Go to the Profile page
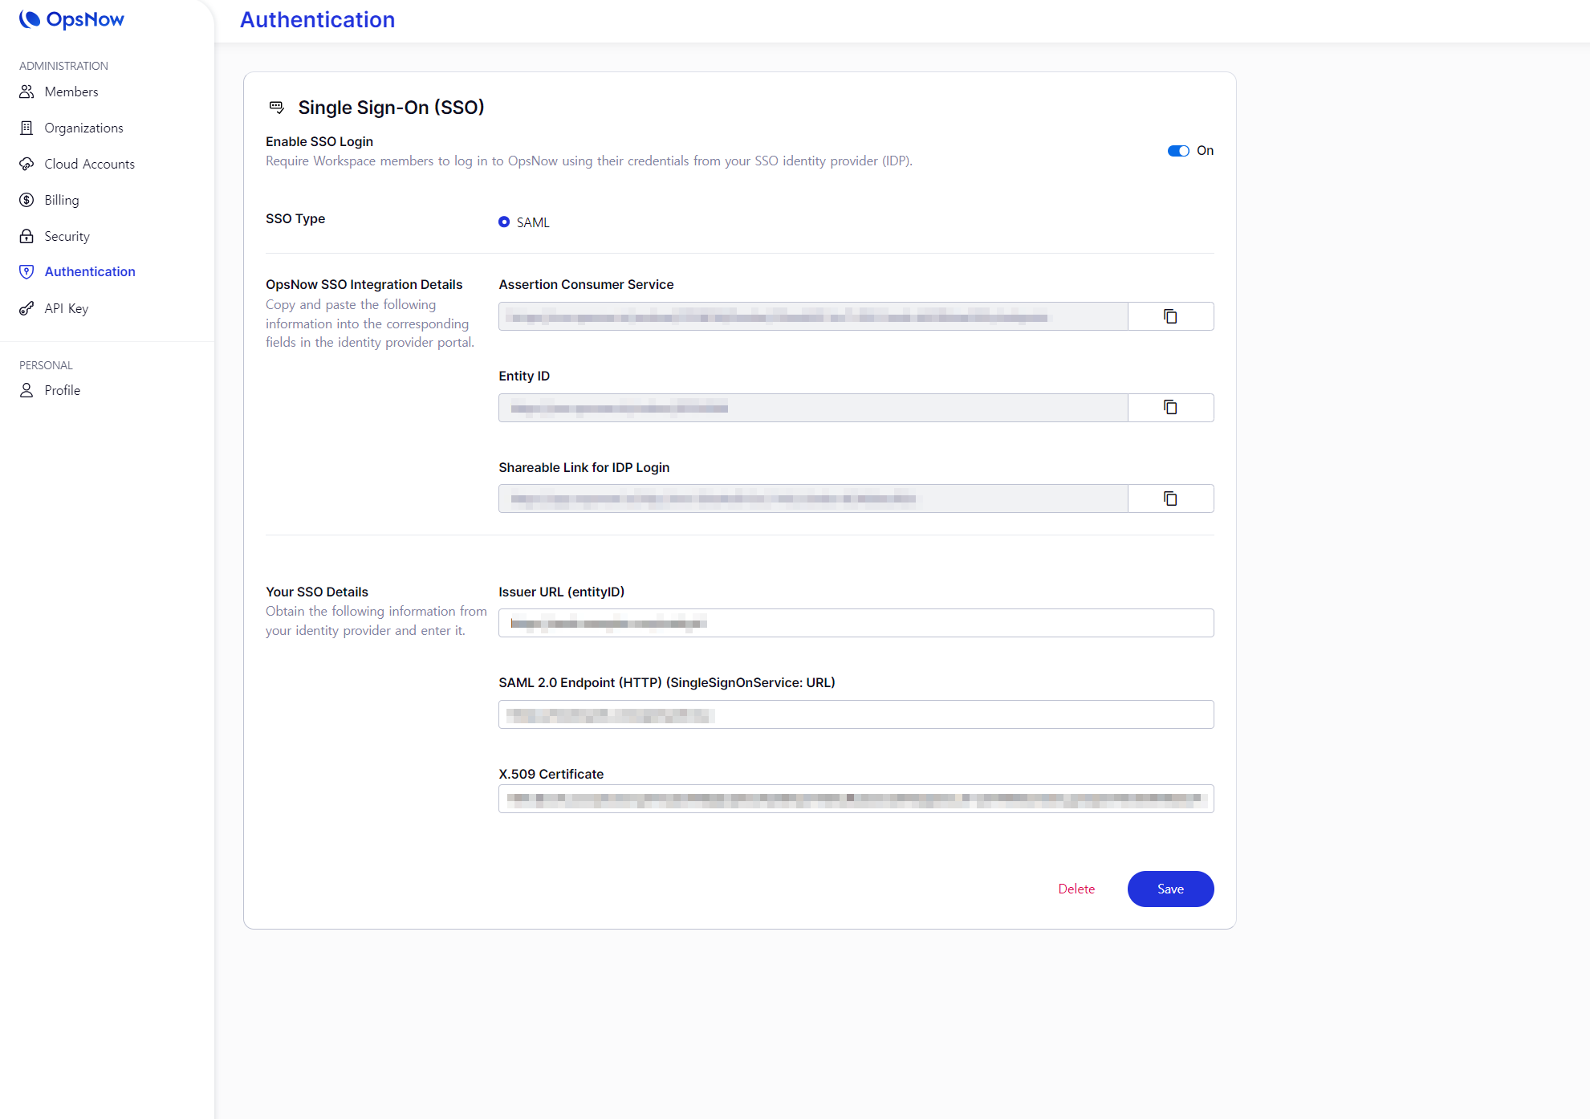Viewport: 1590px width, 1119px height. 62,390
